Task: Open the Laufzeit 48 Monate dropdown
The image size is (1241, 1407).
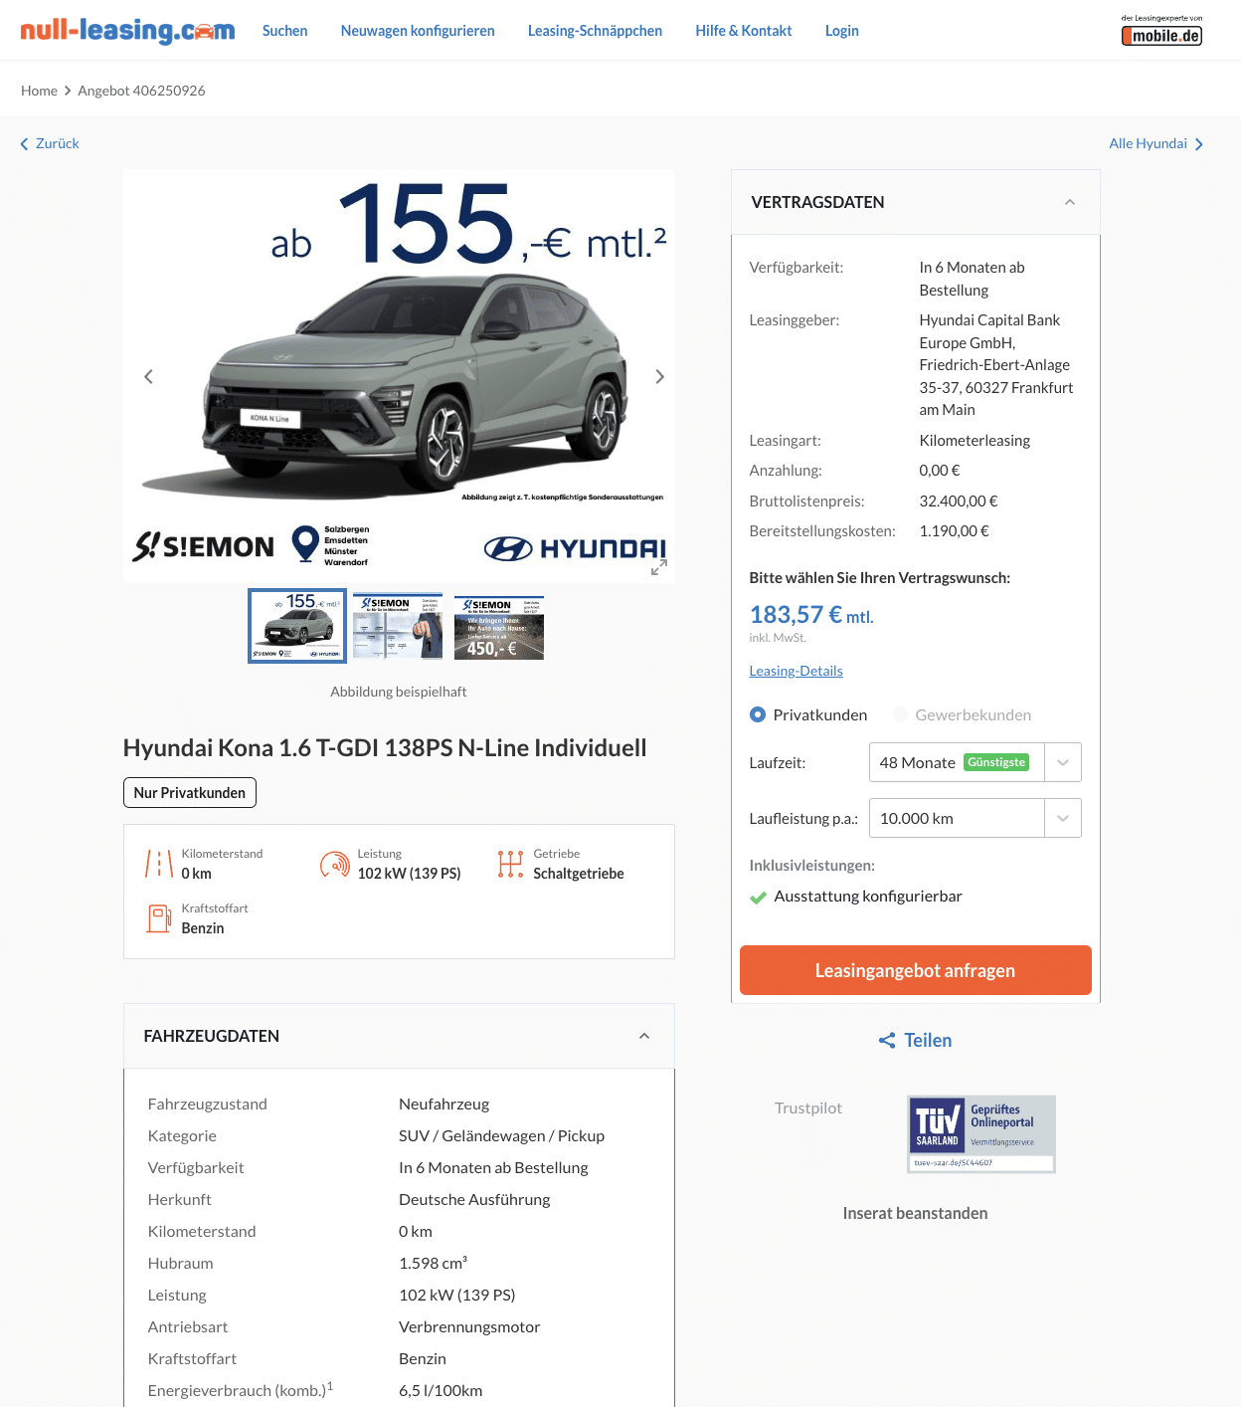Action: point(975,762)
